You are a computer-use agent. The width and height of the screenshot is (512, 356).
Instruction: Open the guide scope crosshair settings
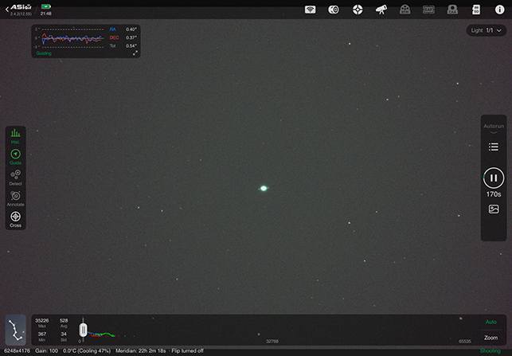[358, 10]
